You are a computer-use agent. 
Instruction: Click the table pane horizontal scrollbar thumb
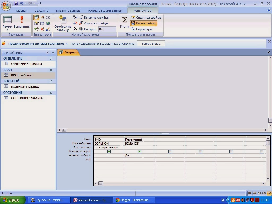[64, 130]
